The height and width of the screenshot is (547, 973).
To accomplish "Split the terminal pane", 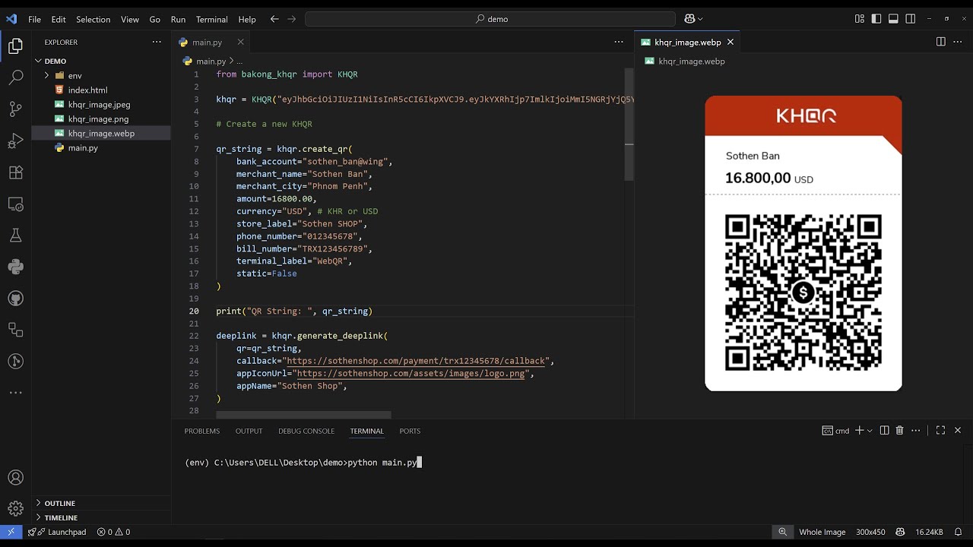I will click(x=884, y=430).
